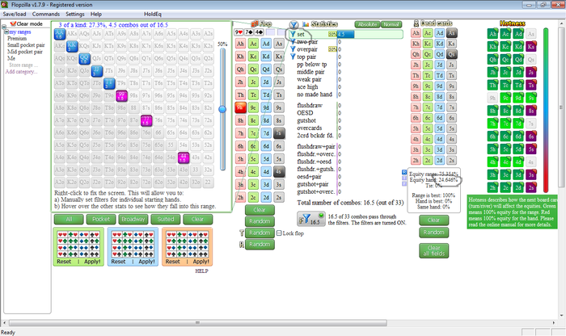Click Add category... link
This screenshot has width=566, height=336.
pos(22,71)
